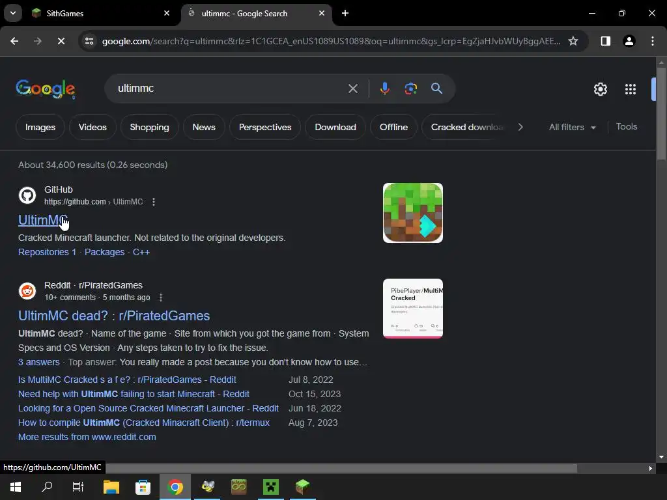Open the C++ sublink
This screenshot has height=500, width=667.
141,252
